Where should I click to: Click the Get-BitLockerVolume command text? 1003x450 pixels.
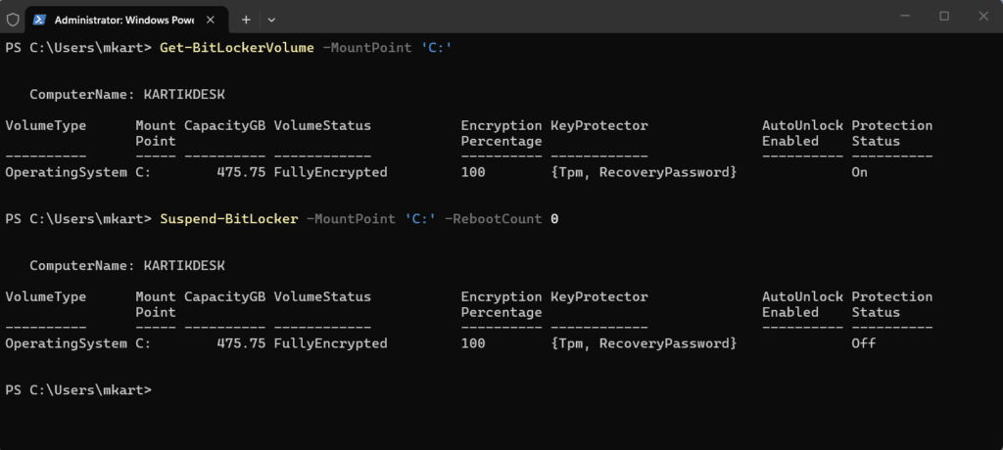[x=236, y=47]
